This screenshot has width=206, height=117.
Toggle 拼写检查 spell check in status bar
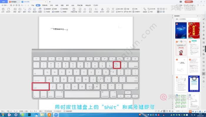pyautogui.click(x=48, y=111)
